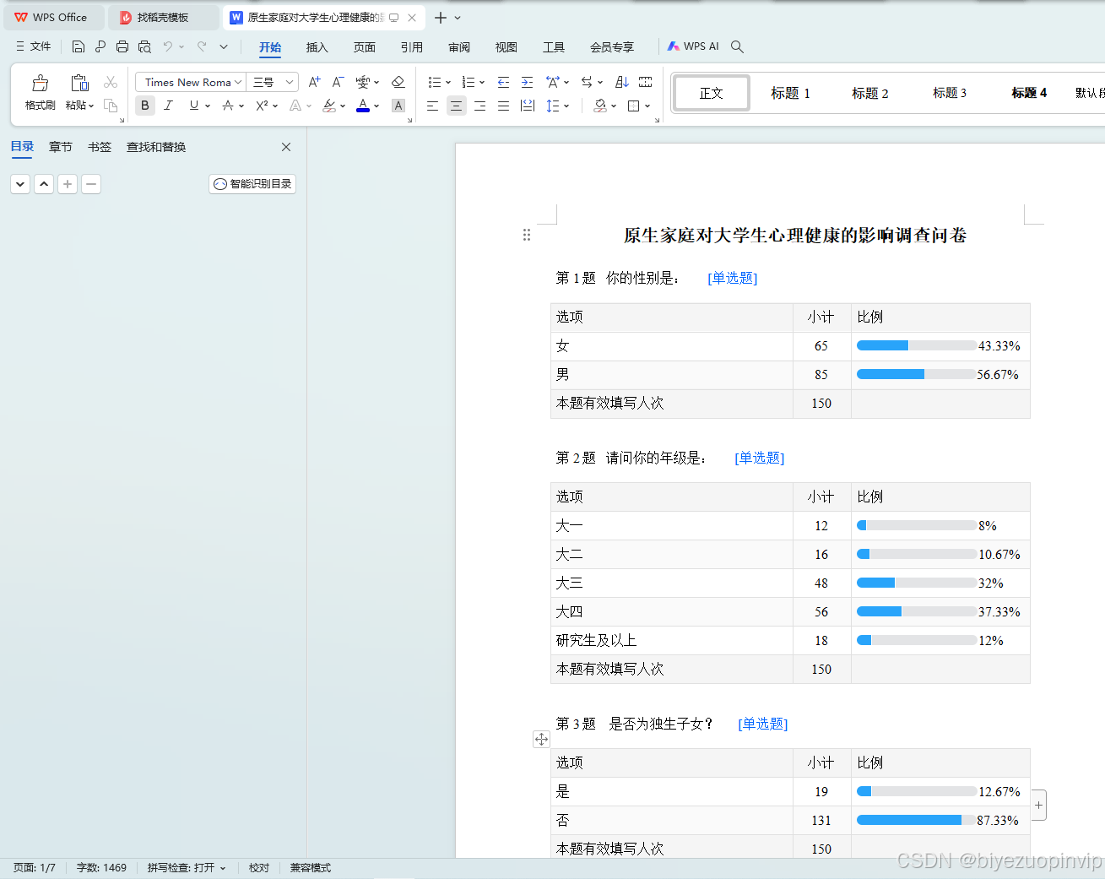Close the navigation pane with the X
The image size is (1105, 879).
click(286, 147)
